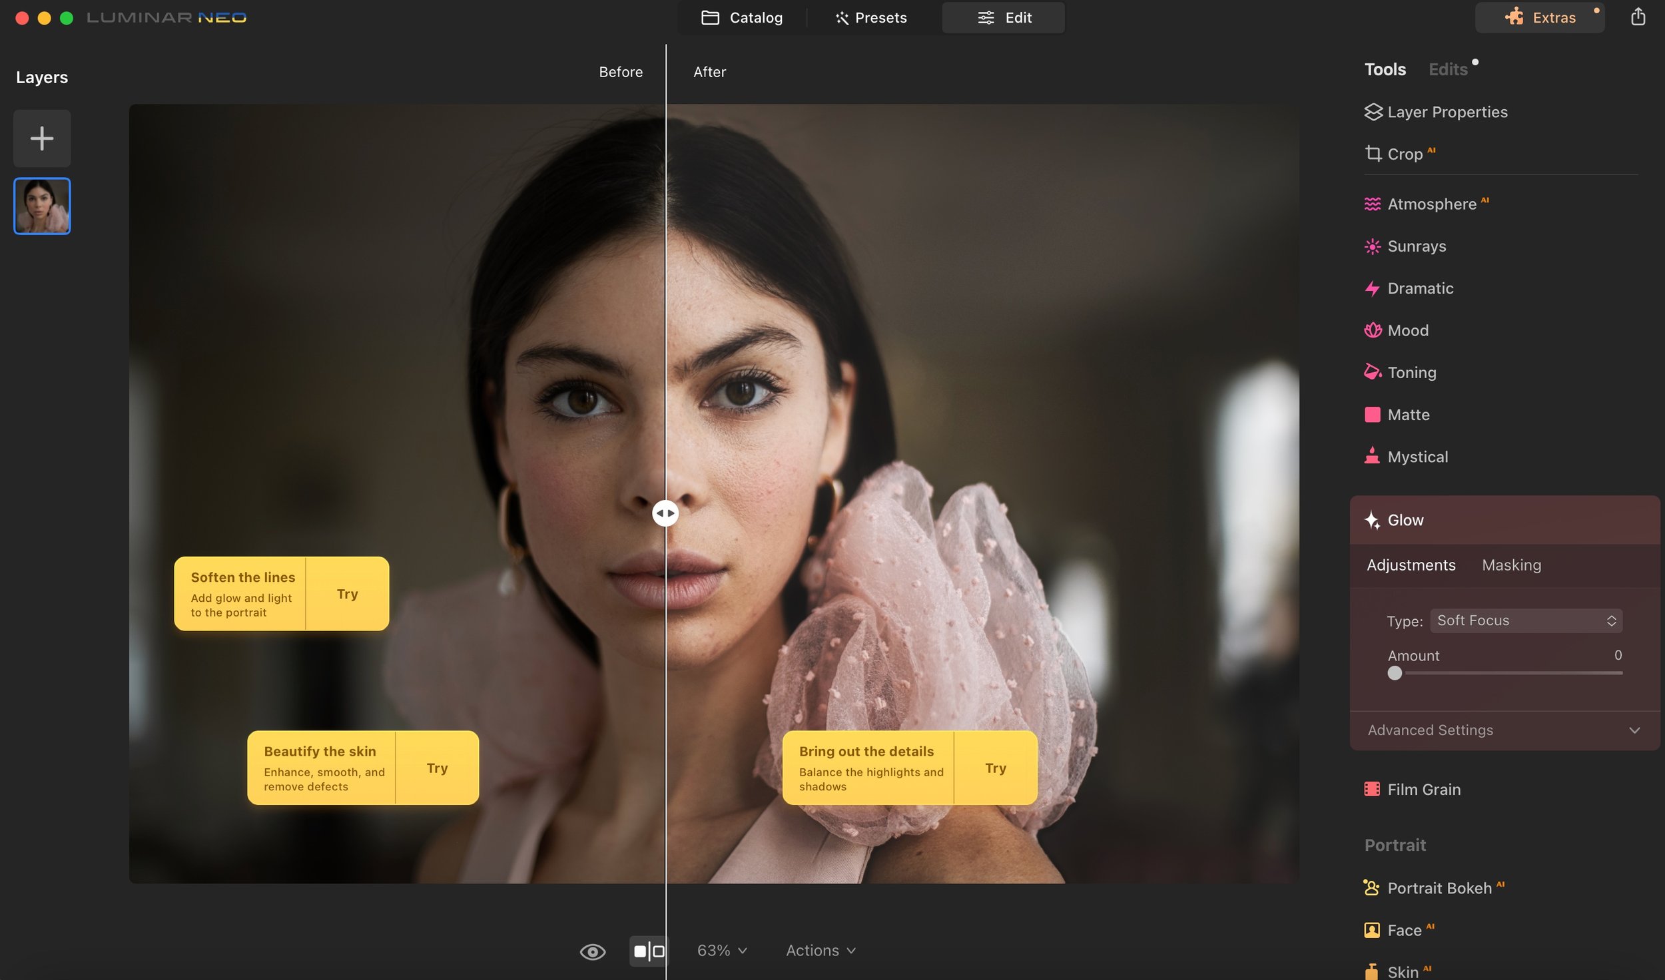This screenshot has width=1665, height=980.
Task: Open the Face AI tool icon
Action: (1372, 930)
